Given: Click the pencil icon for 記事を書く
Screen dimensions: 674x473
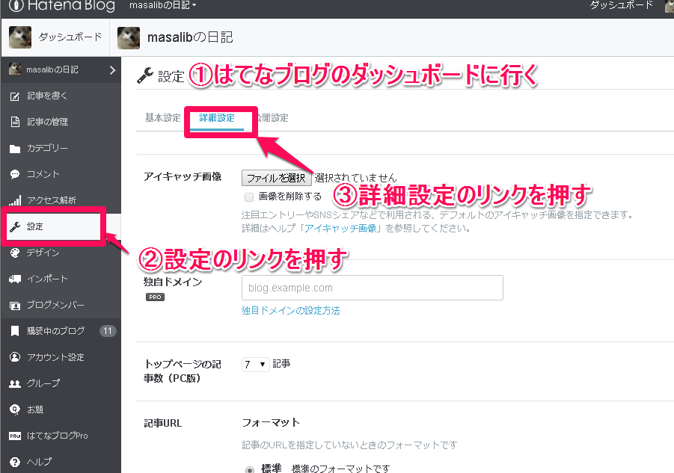Looking at the screenshot, I should coord(15,96).
